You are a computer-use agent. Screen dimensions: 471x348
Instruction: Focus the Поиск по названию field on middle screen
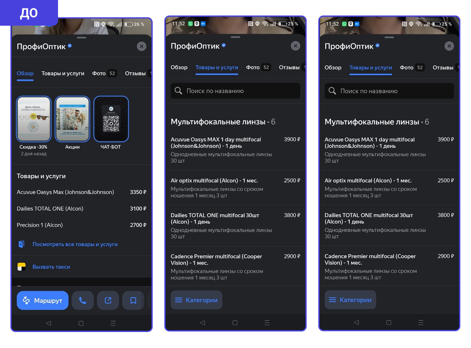click(235, 91)
